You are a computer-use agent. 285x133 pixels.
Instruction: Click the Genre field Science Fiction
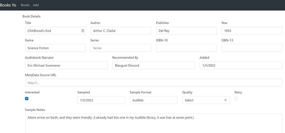coord(55,48)
